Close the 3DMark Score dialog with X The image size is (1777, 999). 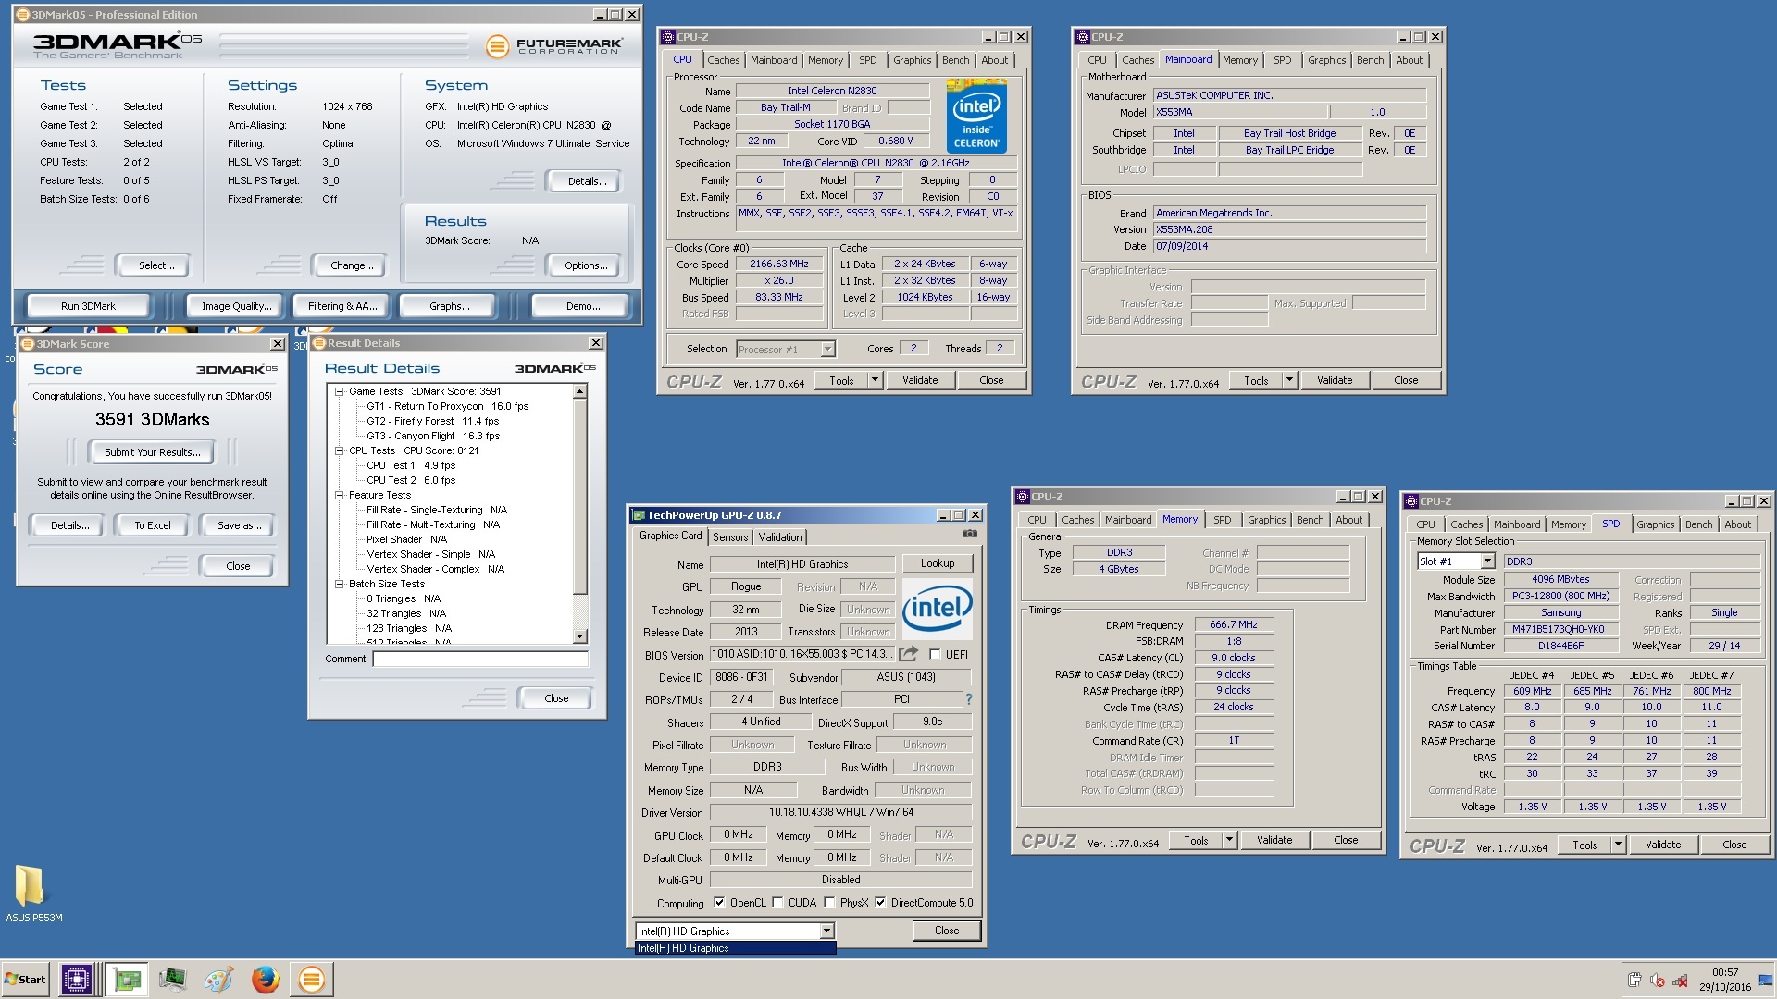click(277, 344)
